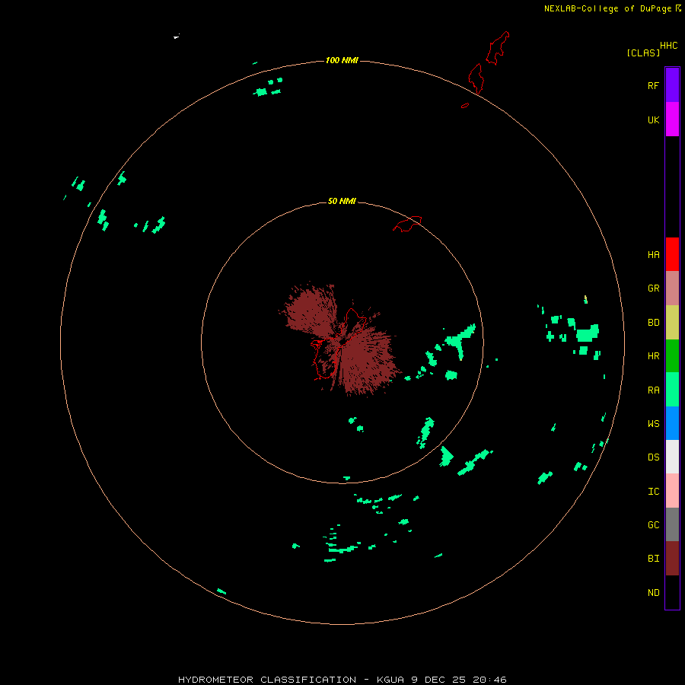Click the GR legend label
Screen dimensions: 685x685
(x=653, y=288)
